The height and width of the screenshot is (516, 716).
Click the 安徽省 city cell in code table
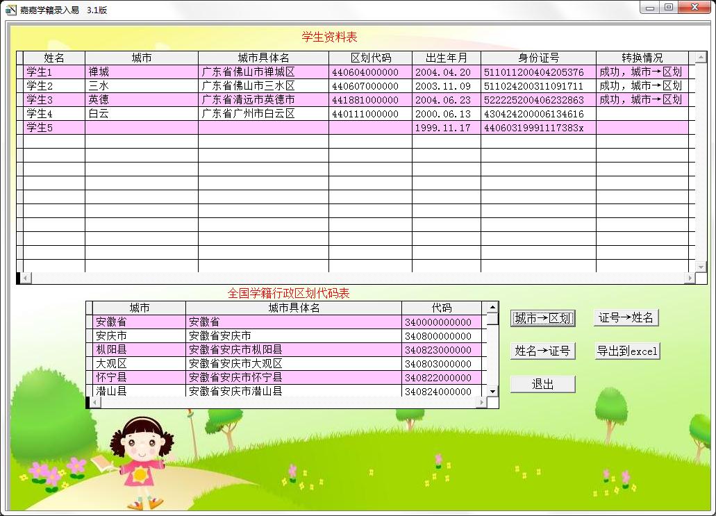click(x=139, y=322)
